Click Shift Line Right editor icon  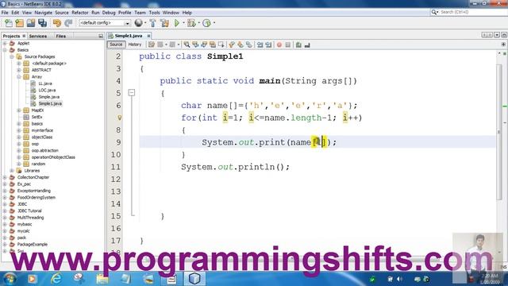click(x=268, y=44)
